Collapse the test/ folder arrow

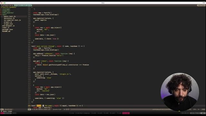(1, 15)
